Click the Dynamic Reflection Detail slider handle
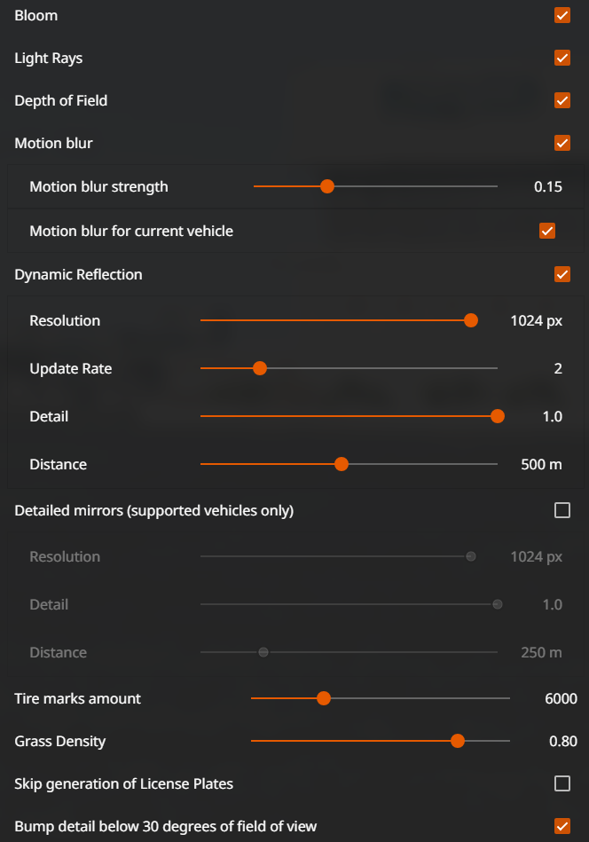The width and height of the screenshot is (589, 842). (x=498, y=416)
